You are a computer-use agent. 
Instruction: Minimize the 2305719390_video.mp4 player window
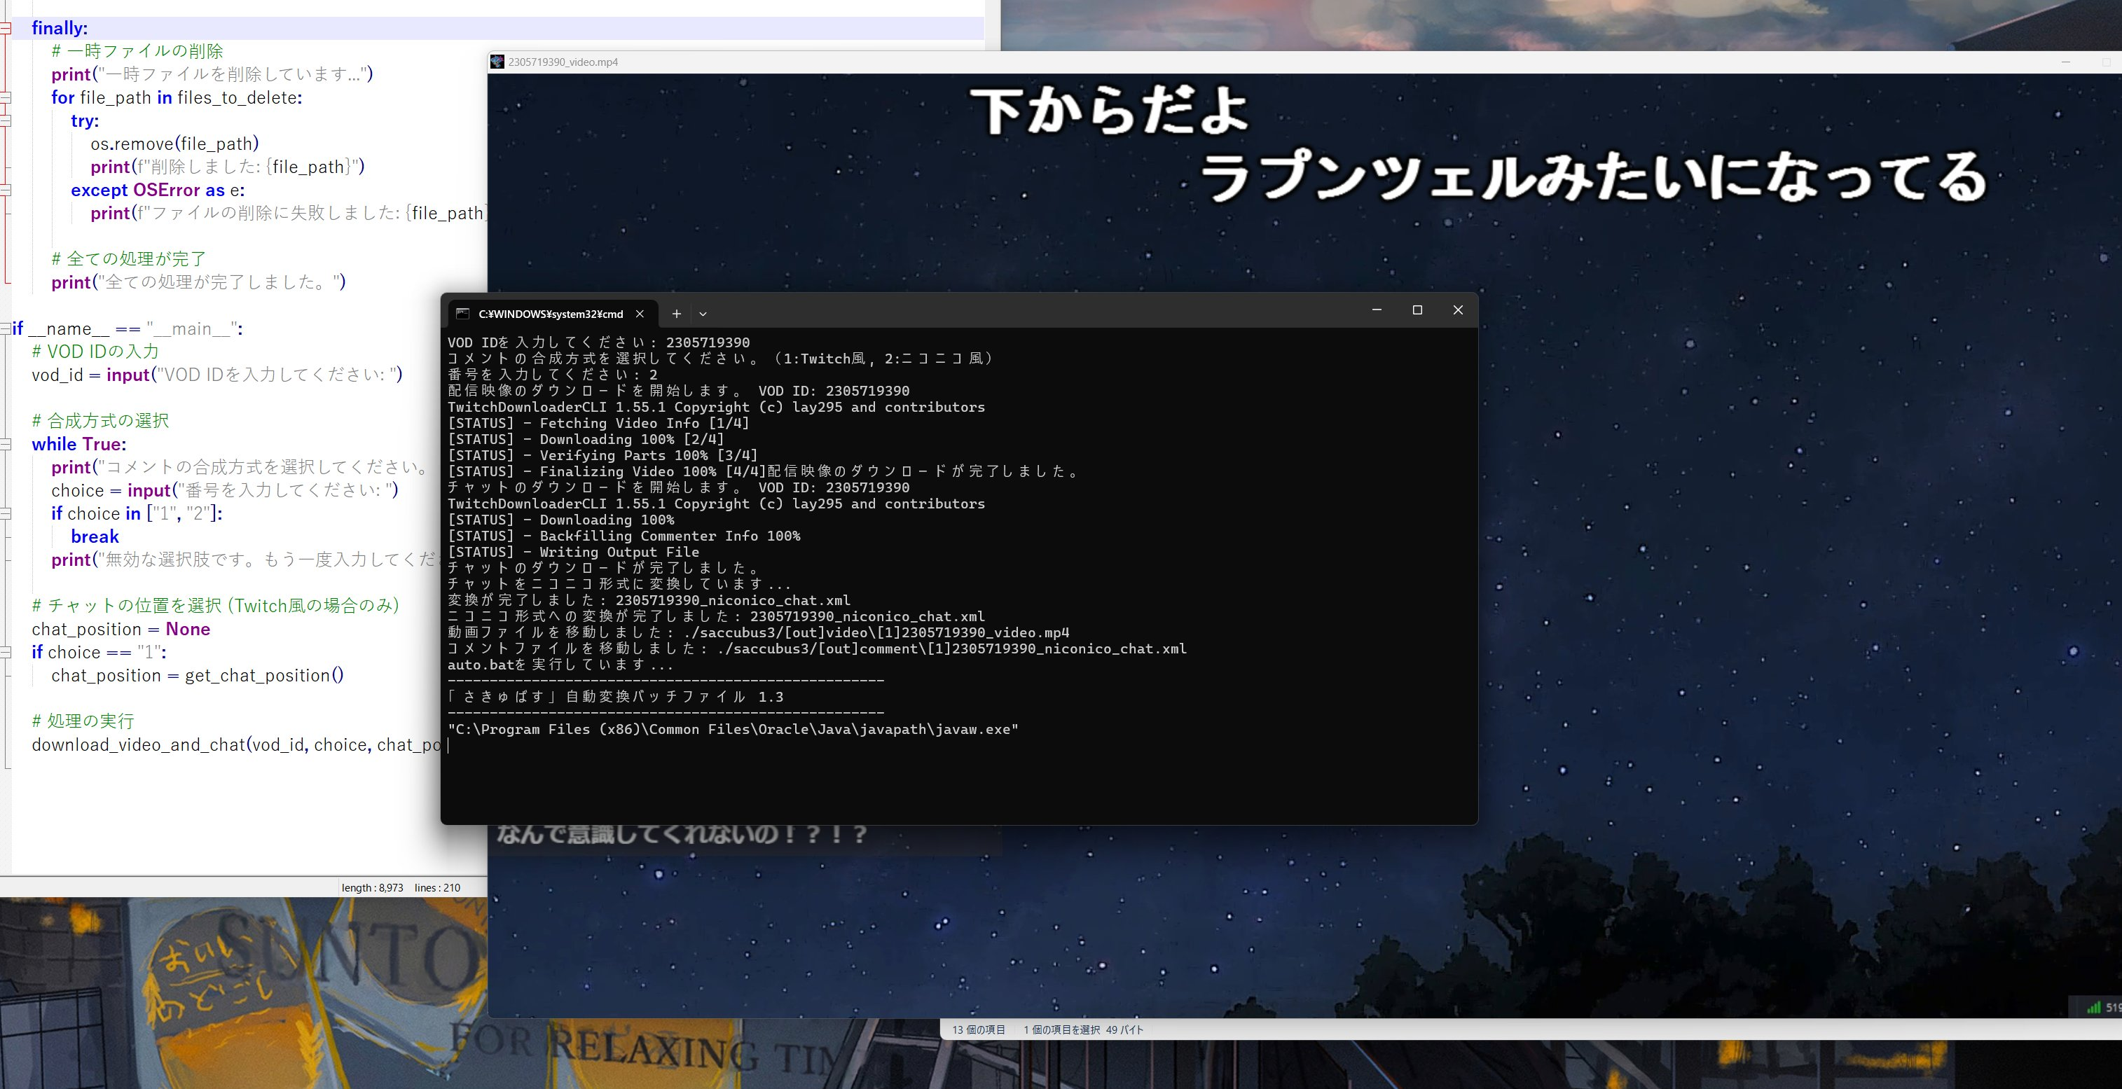click(x=2065, y=62)
